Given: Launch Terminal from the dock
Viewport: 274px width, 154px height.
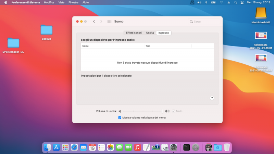Looking at the screenshot, I should coord(187,147).
